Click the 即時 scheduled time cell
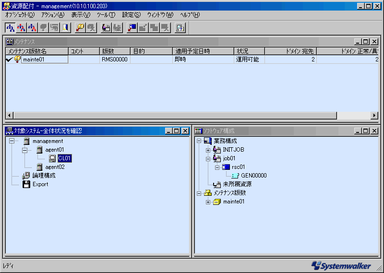Screen dimensions: 384x273 [x=203, y=59]
